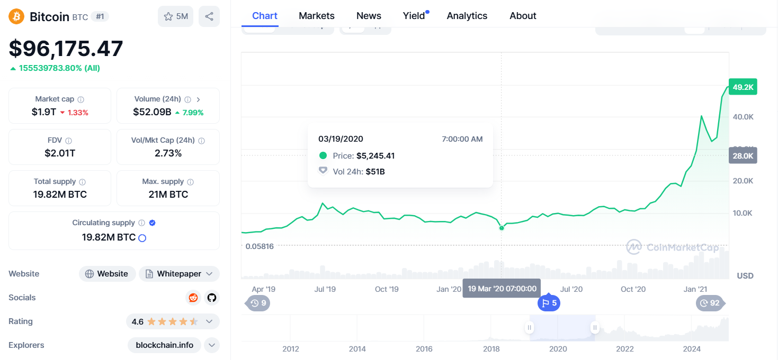Expand the Whitepaper dropdown

click(209, 274)
